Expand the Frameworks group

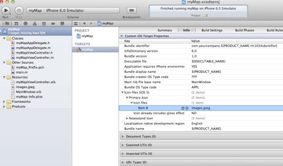[4, 102]
